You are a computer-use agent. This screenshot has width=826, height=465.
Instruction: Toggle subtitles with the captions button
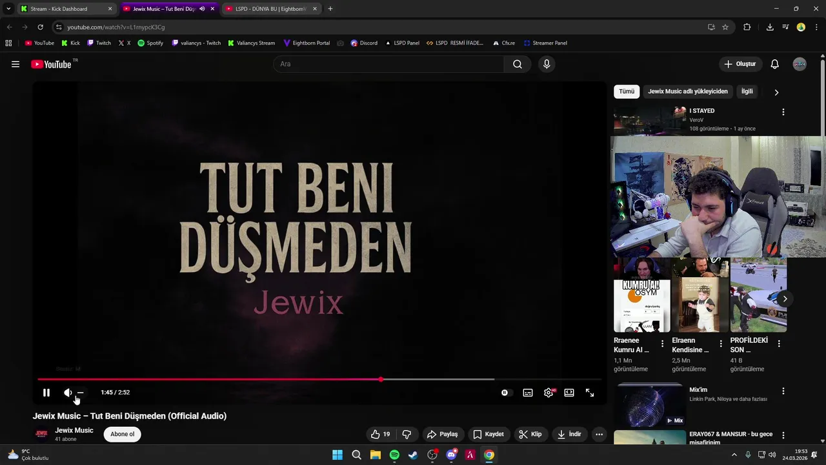(x=528, y=393)
